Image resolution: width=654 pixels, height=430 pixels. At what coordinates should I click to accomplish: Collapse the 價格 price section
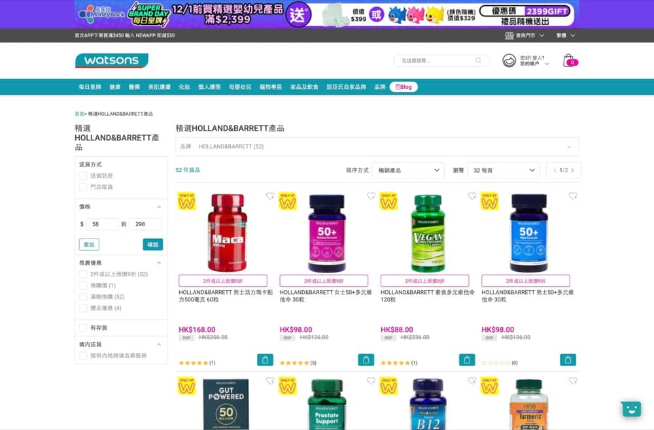click(x=159, y=207)
